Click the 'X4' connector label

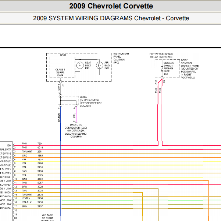[x=164, y=81]
